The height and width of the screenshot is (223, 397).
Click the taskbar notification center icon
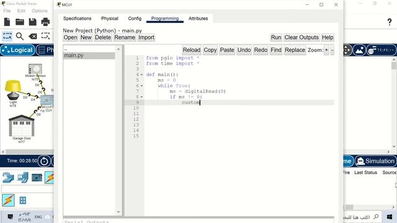coord(10,217)
